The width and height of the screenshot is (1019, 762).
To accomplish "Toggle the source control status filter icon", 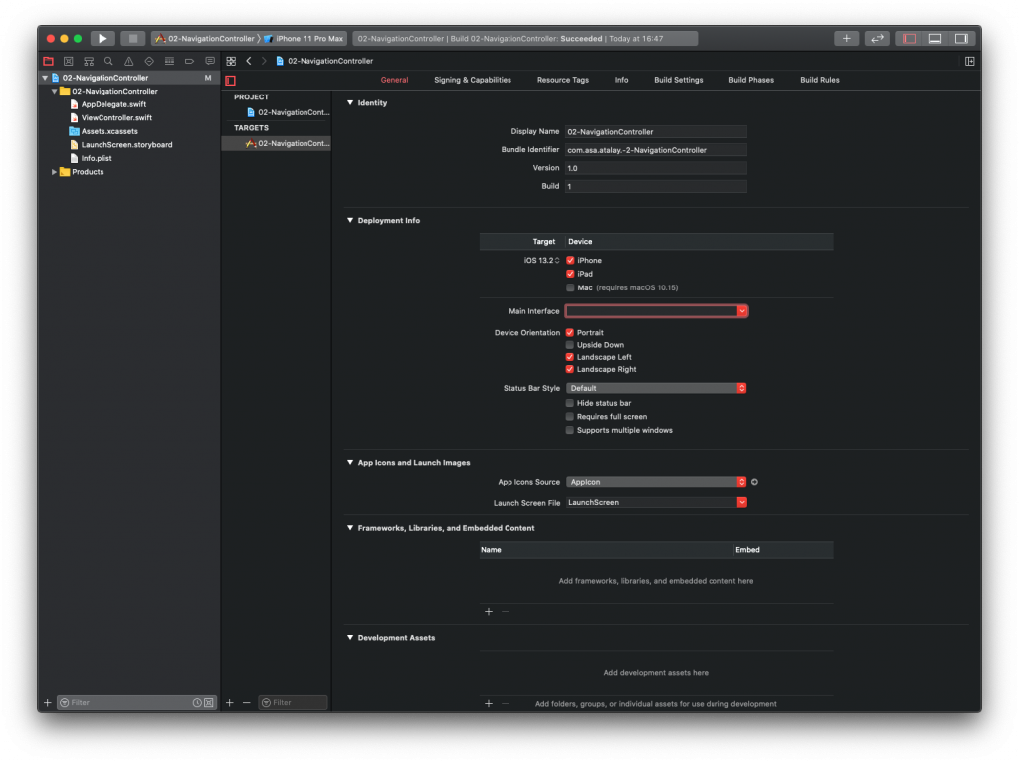I will [x=209, y=703].
